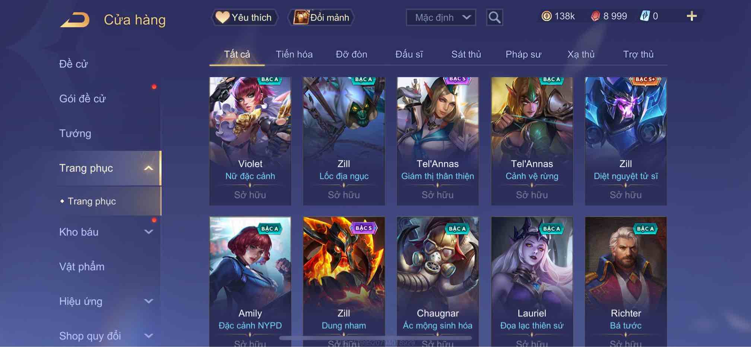
Task: Select Zill Diệt nguyệt tử sĩ card
Action: 626,141
